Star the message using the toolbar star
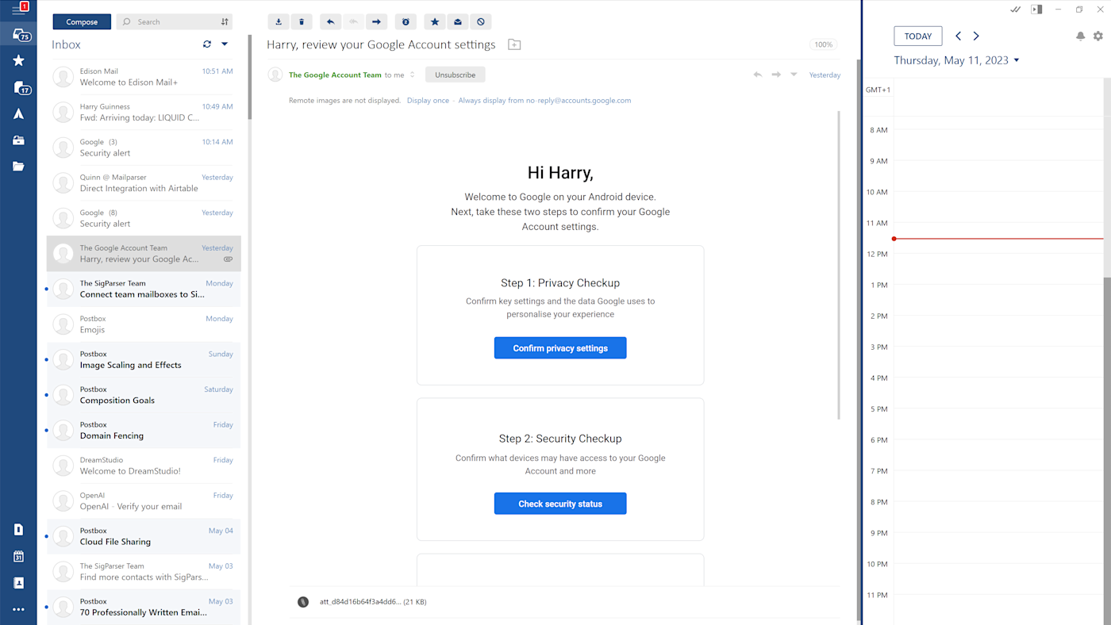 (435, 22)
